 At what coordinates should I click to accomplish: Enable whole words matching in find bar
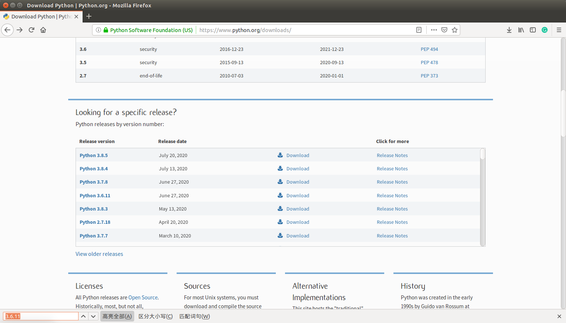[194, 316]
